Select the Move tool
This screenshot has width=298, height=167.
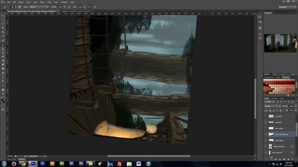coord(3,16)
